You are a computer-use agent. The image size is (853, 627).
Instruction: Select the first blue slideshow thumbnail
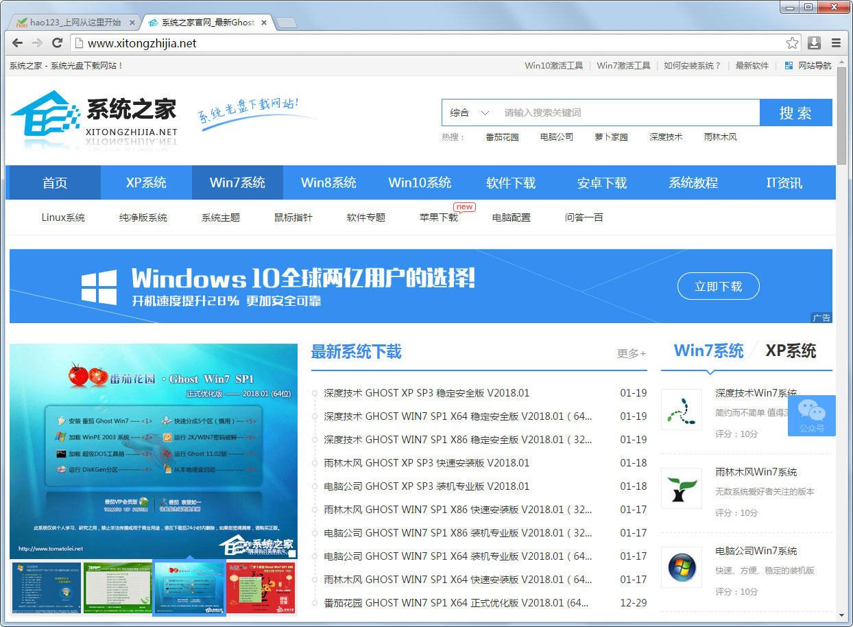47,587
